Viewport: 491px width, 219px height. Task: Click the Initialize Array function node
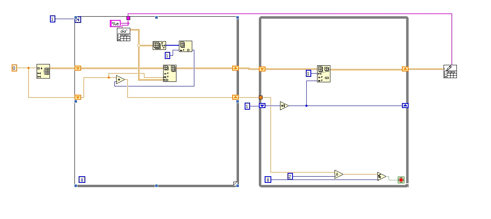tap(43, 71)
